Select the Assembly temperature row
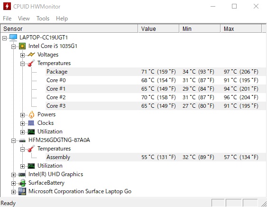Viewport: 267px width, 207px height. point(156,157)
